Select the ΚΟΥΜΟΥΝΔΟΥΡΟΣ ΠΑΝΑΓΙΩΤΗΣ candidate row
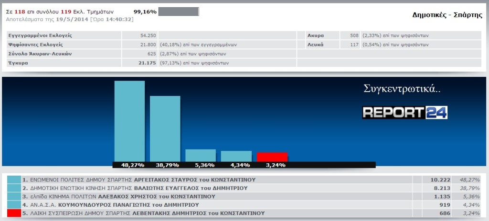The width and height of the screenshot is (489, 221). tap(120, 204)
